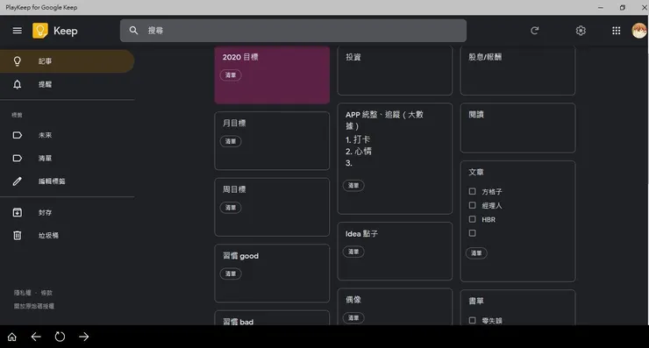This screenshot has height=348, width=649.
Task: Select the 未來 label
Action: (x=67, y=135)
